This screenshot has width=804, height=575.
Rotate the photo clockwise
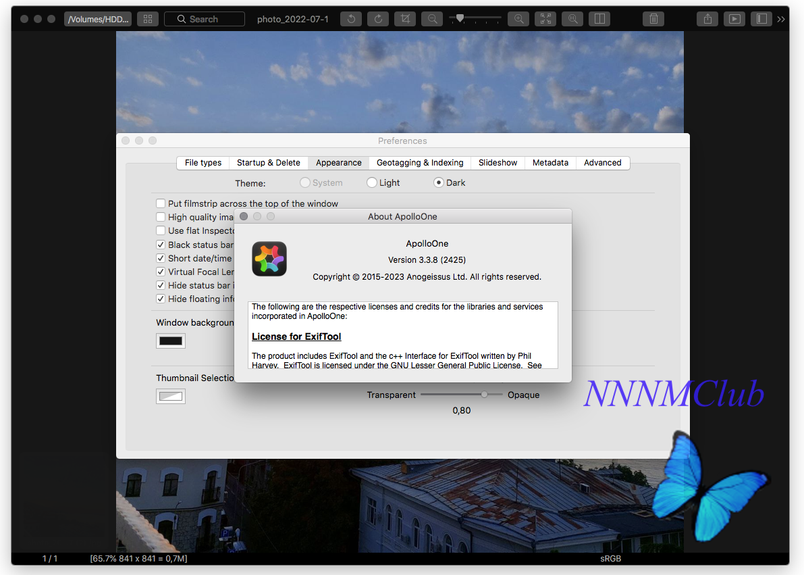pos(379,19)
